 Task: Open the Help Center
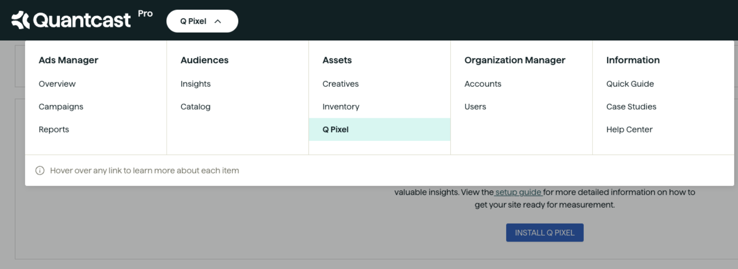coord(629,129)
